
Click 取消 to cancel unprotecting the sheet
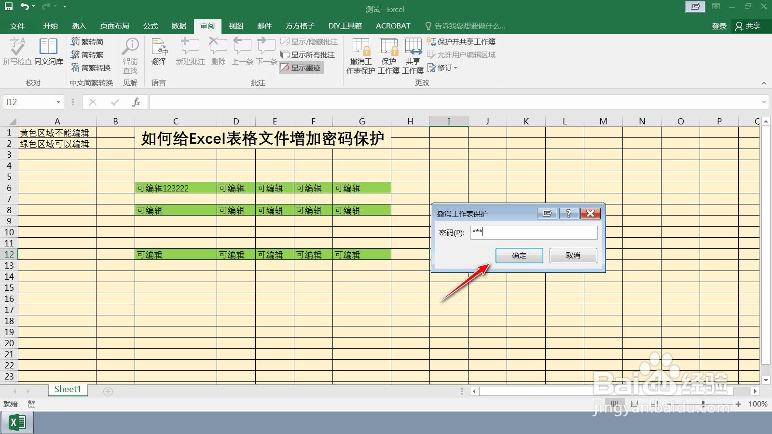click(573, 256)
